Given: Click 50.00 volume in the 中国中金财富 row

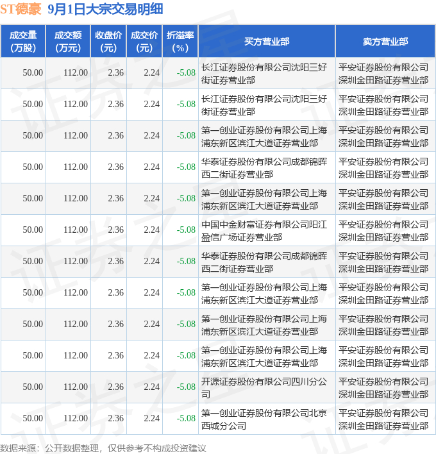Looking at the screenshot, I should pos(33,230).
